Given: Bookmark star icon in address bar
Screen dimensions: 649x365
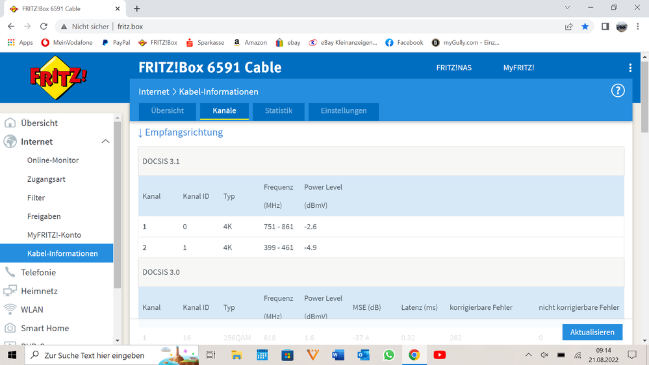Looking at the screenshot, I should [585, 27].
